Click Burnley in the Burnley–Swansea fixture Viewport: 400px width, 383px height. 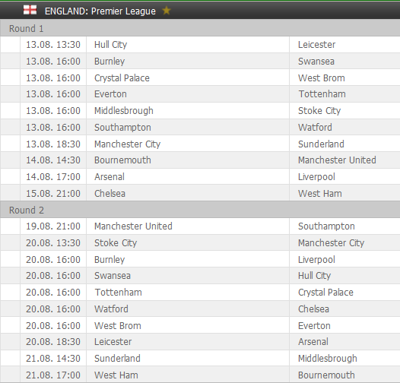tap(110, 62)
